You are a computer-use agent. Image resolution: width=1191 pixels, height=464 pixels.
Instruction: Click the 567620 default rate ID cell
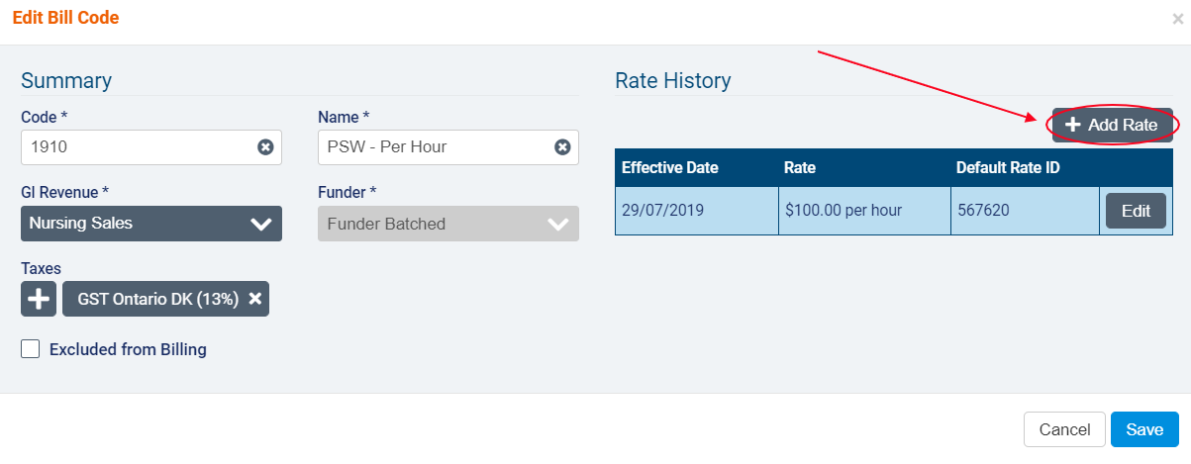point(985,211)
